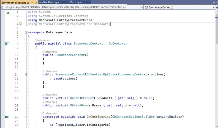Open the types navigation dropdown arrow
Image resolution: width=218 pixels, height=128 pixels.
click(x=142, y=7)
